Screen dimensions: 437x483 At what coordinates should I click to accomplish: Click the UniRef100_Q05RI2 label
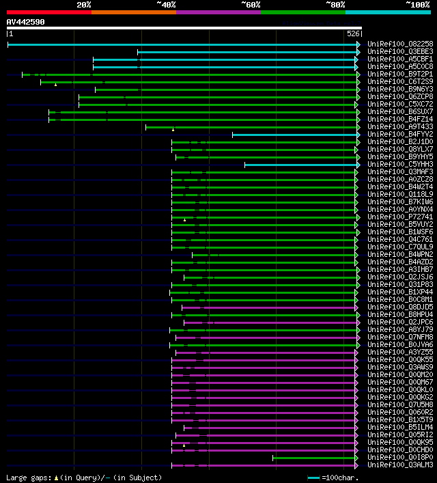coord(400,435)
